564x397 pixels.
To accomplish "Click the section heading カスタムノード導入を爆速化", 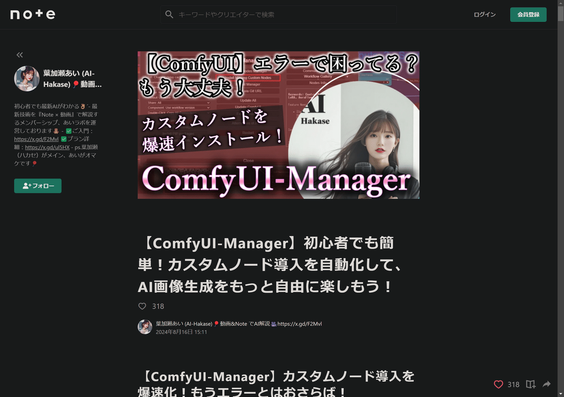I will (x=276, y=384).
